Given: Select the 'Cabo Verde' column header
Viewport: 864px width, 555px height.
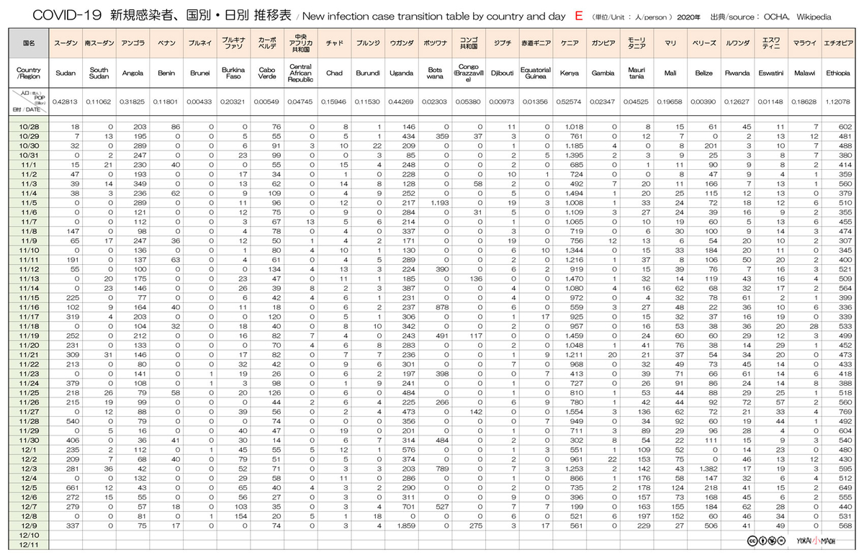Looking at the screenshot, I should [266, 73].
